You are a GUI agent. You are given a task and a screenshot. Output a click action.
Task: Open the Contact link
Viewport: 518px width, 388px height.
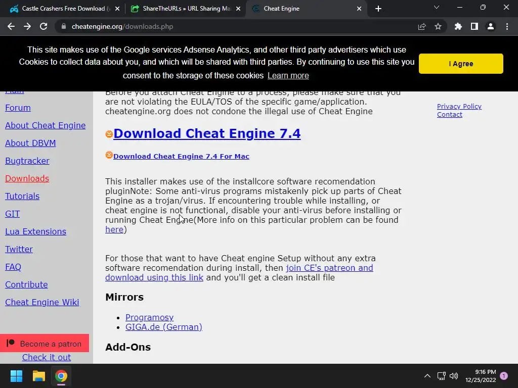point(450,115)
